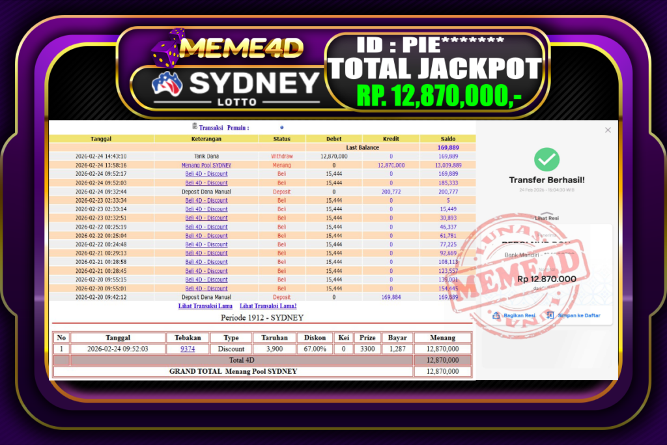Click the Keterangan column header
Viewport: 667px width, 445px height.
click(x=206, y=139)
